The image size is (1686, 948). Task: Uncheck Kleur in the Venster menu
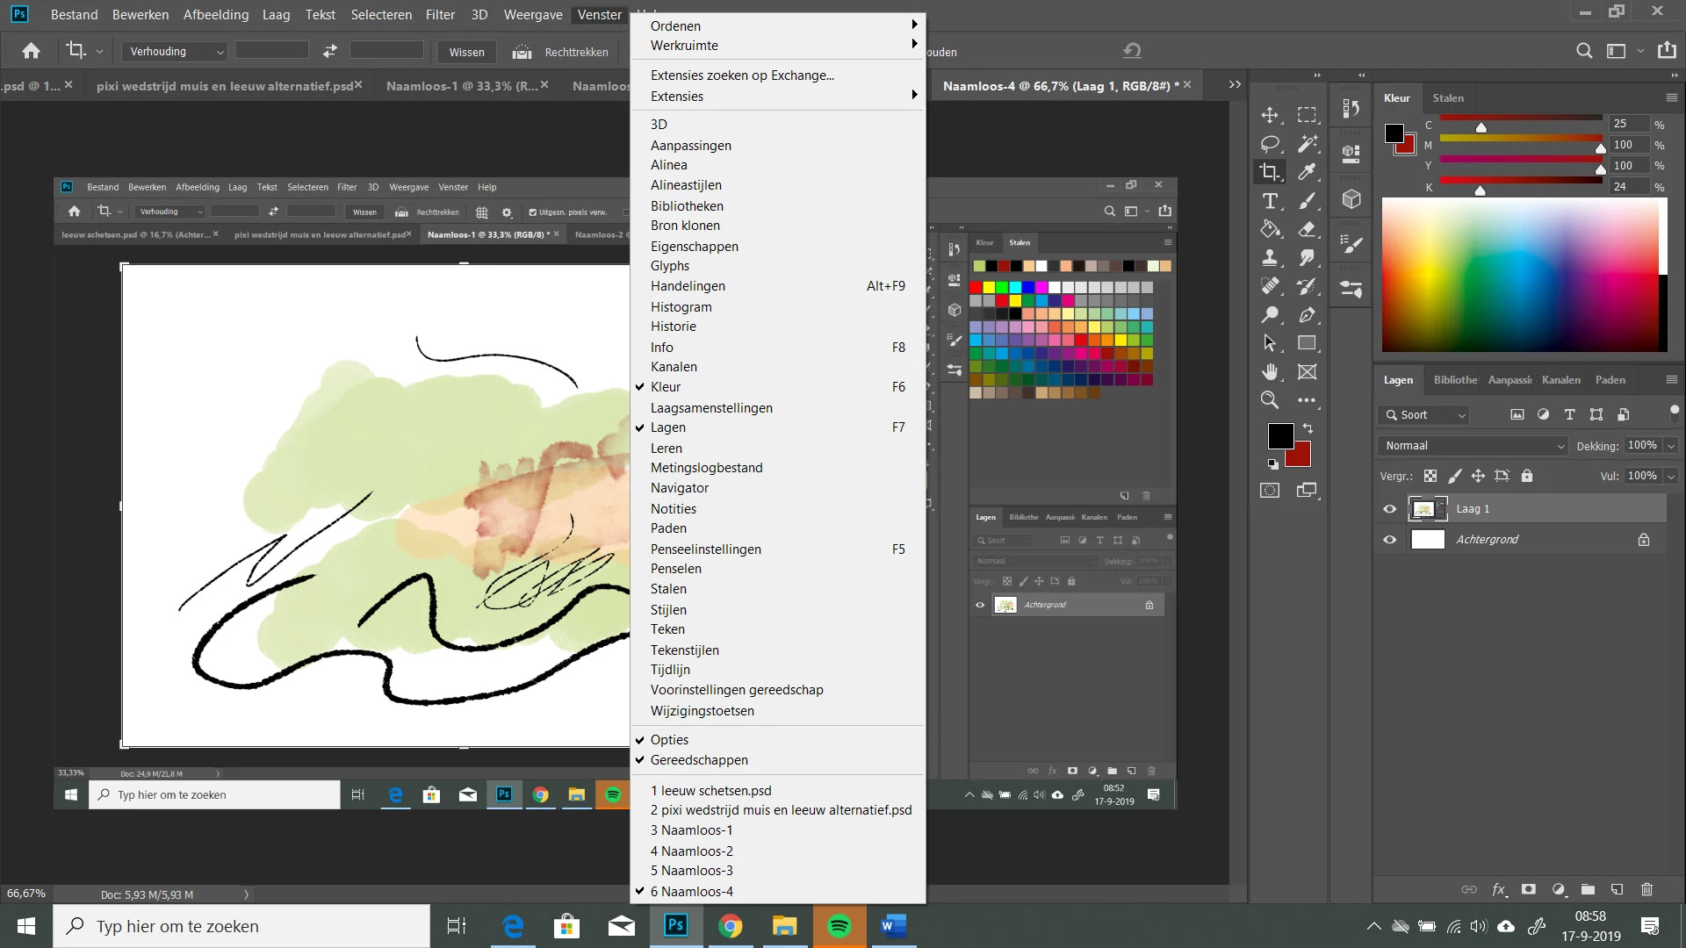click(666, 387)
